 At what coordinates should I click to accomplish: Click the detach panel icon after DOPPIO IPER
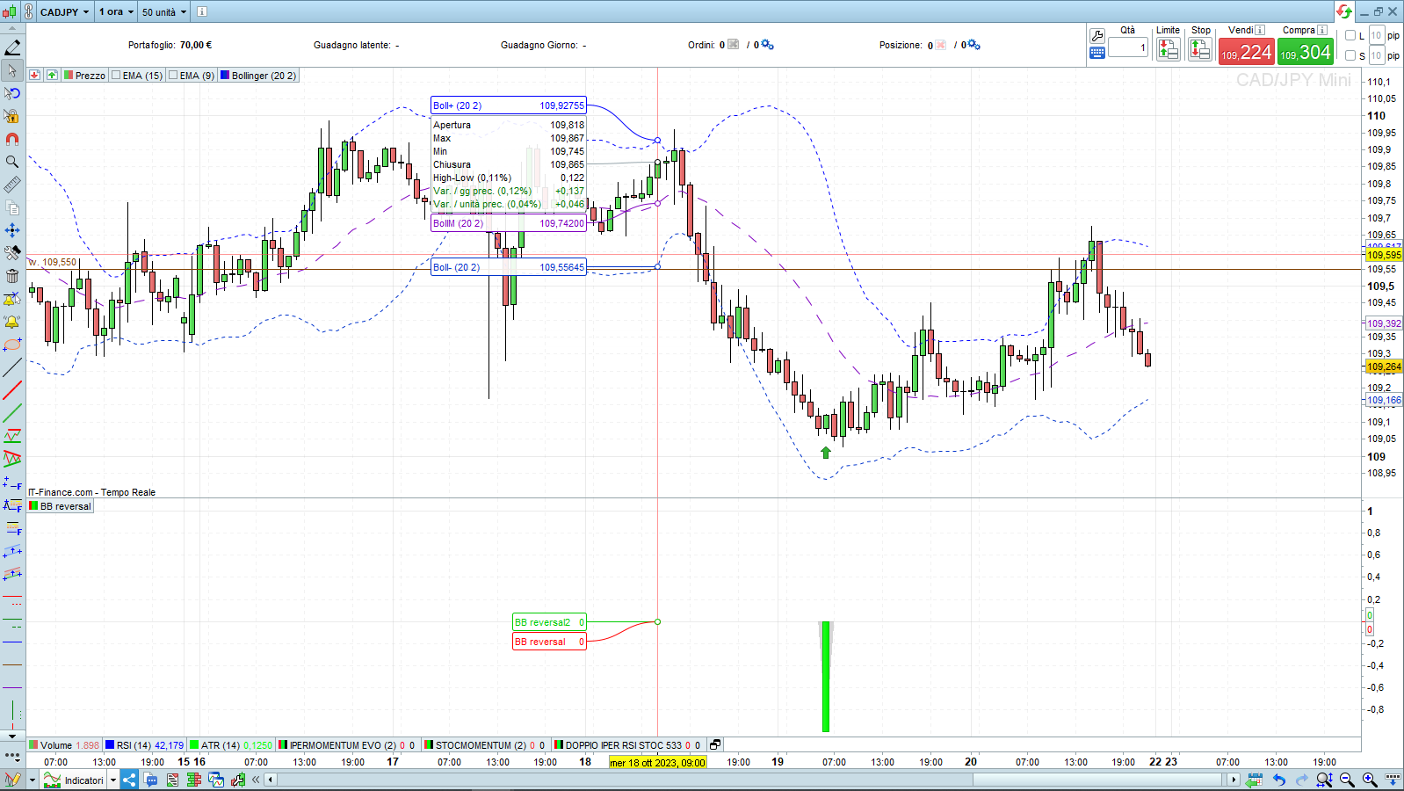pyautogui.click(x=715, y=744)
